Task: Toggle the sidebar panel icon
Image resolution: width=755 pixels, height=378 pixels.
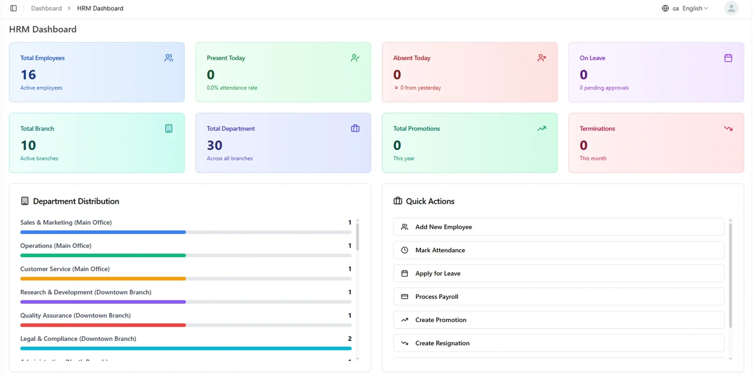Action: 13,8
